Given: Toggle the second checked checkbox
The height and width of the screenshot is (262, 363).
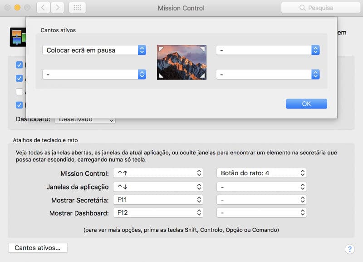Looking at the screenshot, I should tap(19, 78).
